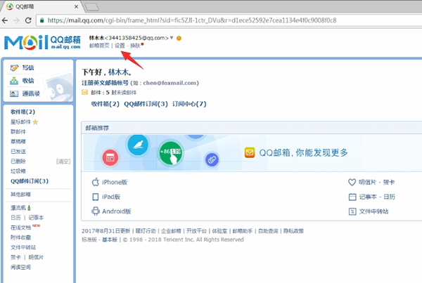This screenshot has height=283, width=422.
Task: Open 日历 calendar link in sidebar
Action: (x=15, y=218)
